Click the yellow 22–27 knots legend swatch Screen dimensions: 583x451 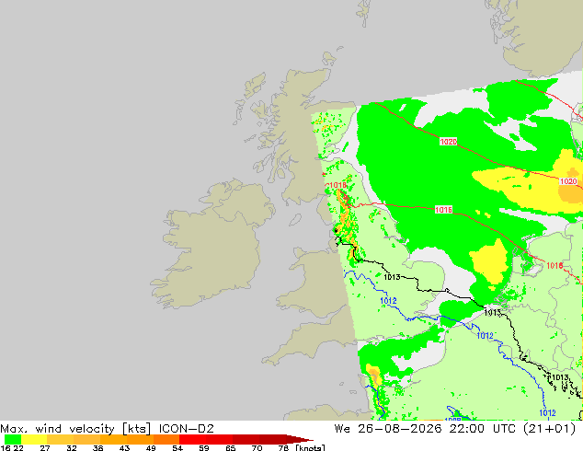coord(34,439)
